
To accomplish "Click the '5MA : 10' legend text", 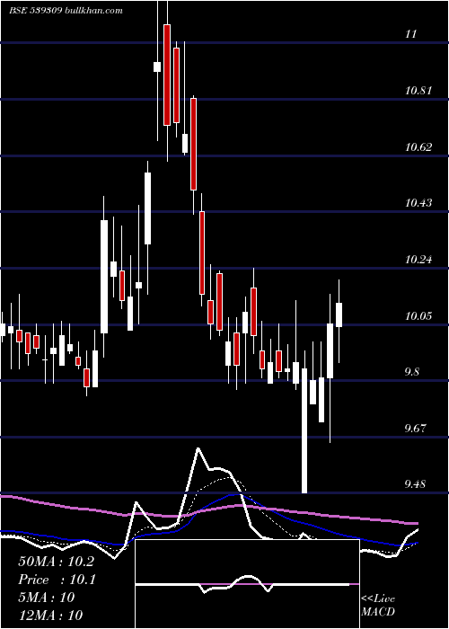I will [x=47, y=598].
